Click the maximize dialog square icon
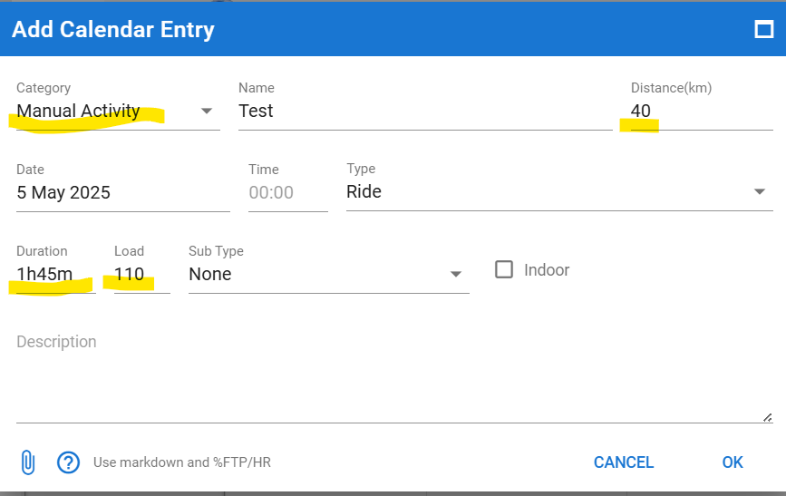The width and height of the screenshot is (786, 496). click(x=764, y=30)
